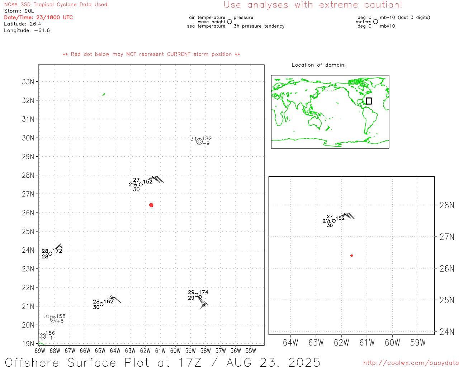Click the 3h pressure tendency legend label
Screen dimensions: 459x367
259,26
